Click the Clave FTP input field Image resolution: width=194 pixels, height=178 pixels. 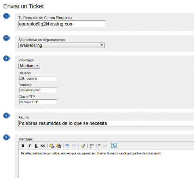coord(38,102)
